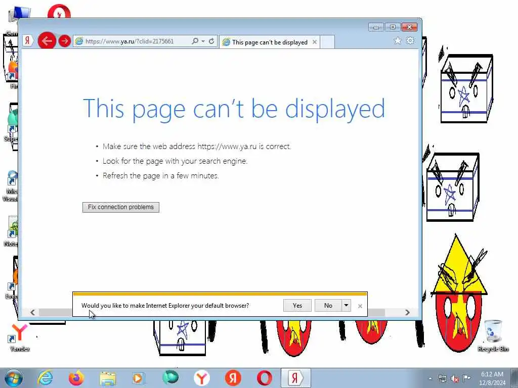
Task: Open the Recycle Bin desktop icon
Action: (x=493, y=335)
